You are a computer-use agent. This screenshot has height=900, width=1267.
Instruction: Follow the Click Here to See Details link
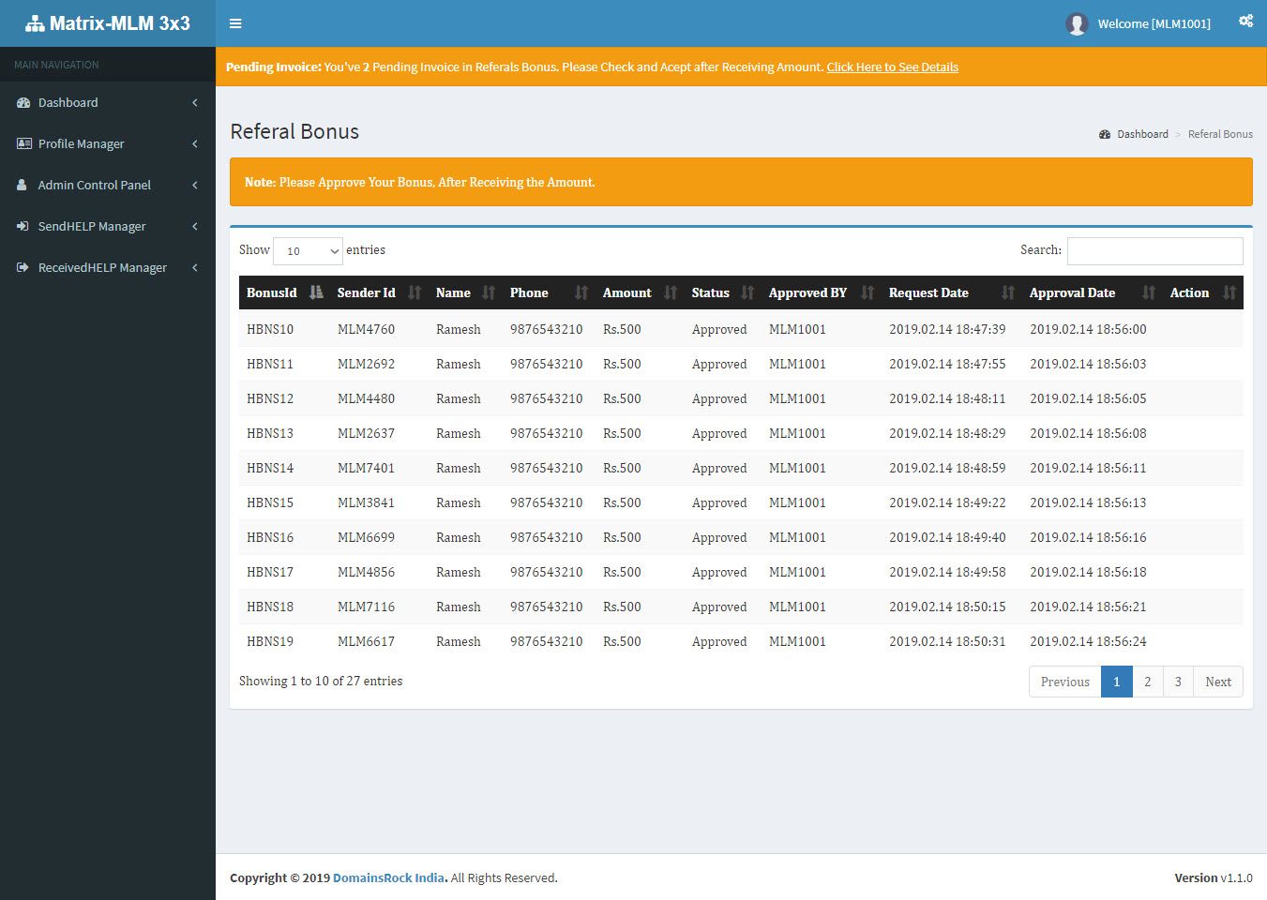click(x=892, y=67)
